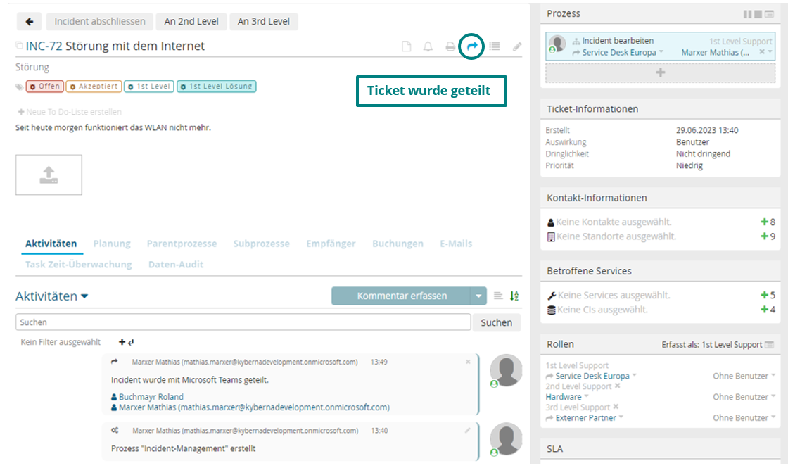Click the An 2nd Level button
The width and height of the screenshot is (788, 468).
pos(191,21)
